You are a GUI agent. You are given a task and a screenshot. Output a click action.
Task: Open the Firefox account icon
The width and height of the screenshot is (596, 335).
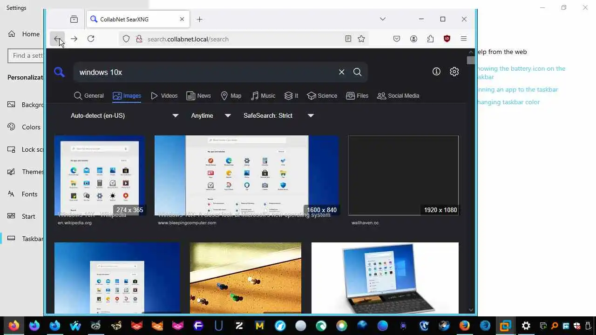tap(413, 39)
